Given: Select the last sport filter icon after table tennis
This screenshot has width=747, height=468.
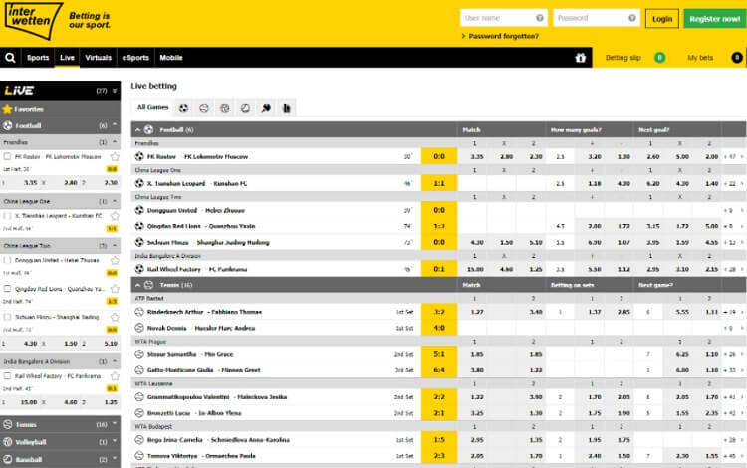Looking at the screenshot, I should [286, 108].
